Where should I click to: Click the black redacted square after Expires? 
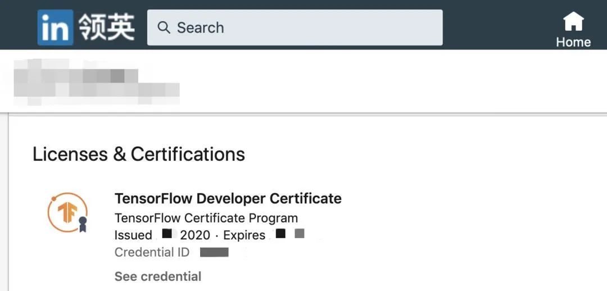pos(280,233)
